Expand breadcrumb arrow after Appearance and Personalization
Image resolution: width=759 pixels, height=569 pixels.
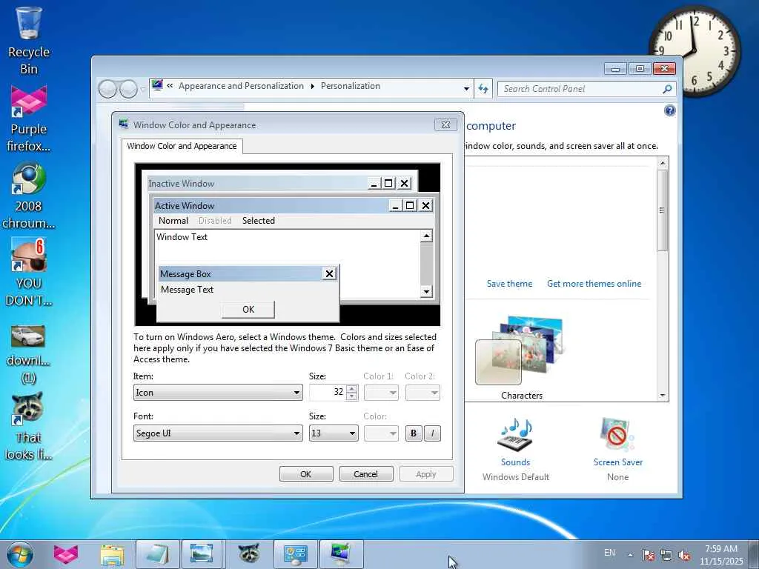click(312, 86)
